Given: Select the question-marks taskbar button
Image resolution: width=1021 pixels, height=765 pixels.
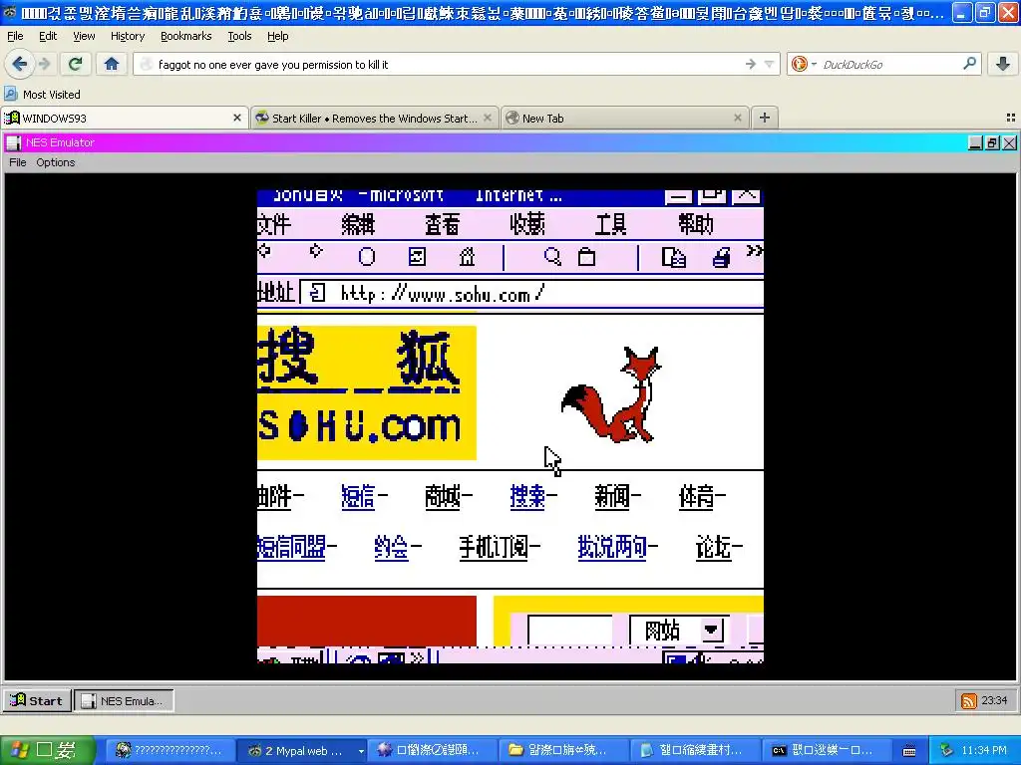Looking at the screenshot, I should point(169,751).
